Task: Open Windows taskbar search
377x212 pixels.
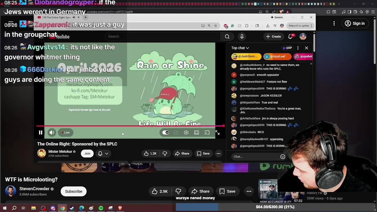Action: point(14,208)
